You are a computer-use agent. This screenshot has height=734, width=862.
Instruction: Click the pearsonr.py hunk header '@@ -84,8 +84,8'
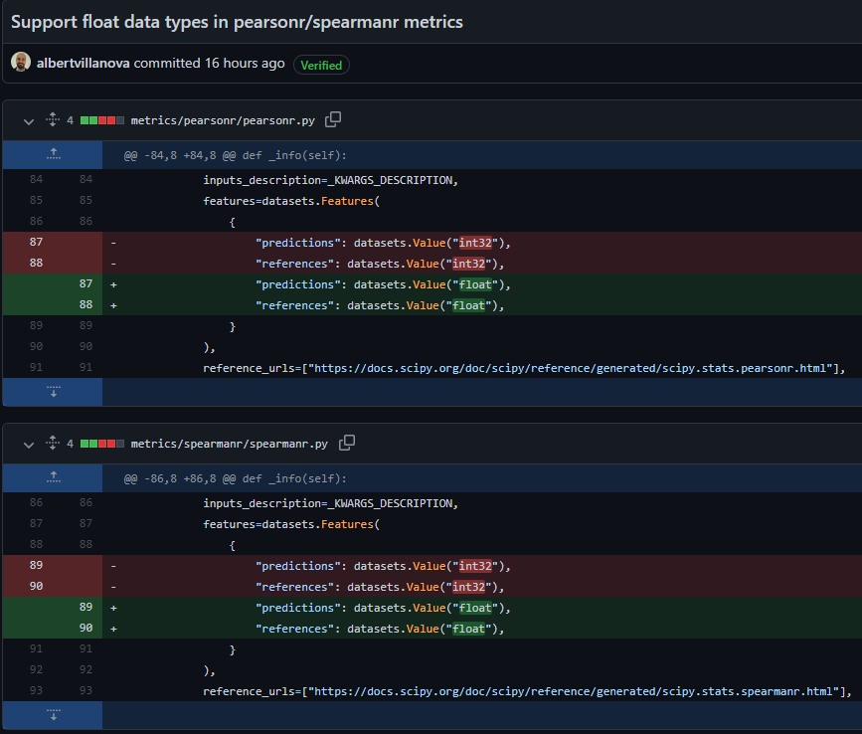236,155
